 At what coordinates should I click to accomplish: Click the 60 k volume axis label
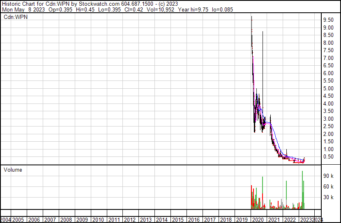point(328,186)
